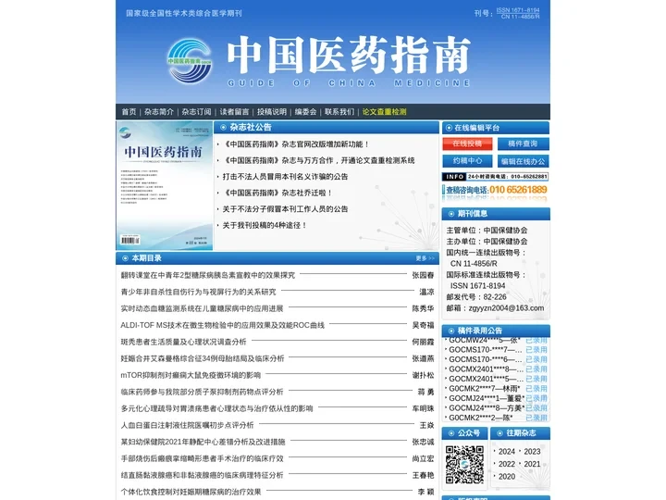Viewport: 666px width, 500px height.
Task: Click the 更多 link in 本期目录
Action: click(x=425, y=258)
